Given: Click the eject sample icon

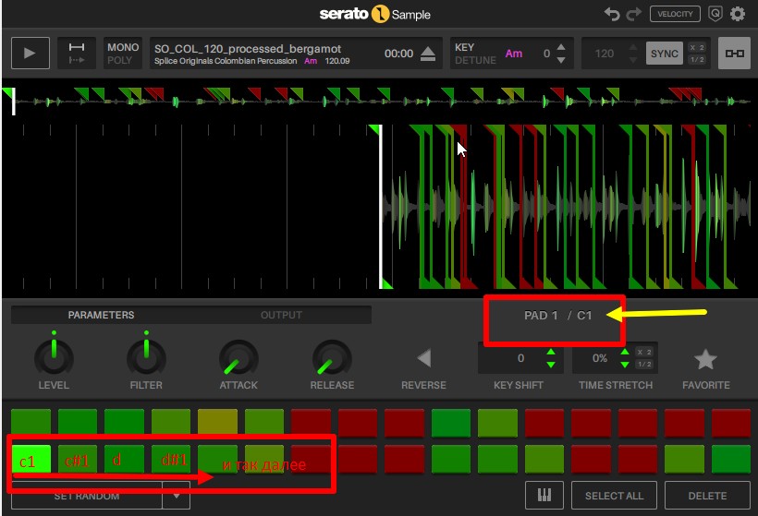Looking at the screenshot, I should click(427, 54).
